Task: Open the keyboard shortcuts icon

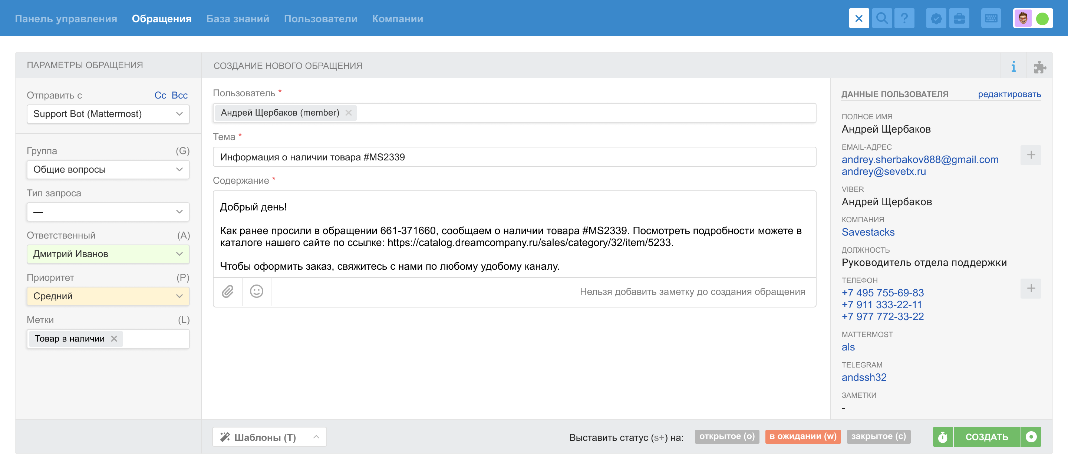Action: tap(991, 19)
